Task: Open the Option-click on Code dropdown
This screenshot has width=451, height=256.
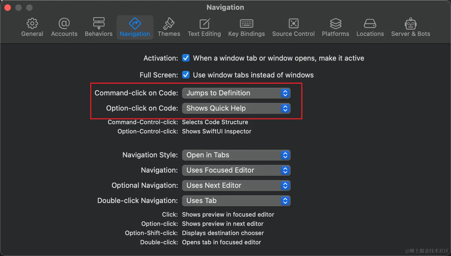Action: coord(236,108)
